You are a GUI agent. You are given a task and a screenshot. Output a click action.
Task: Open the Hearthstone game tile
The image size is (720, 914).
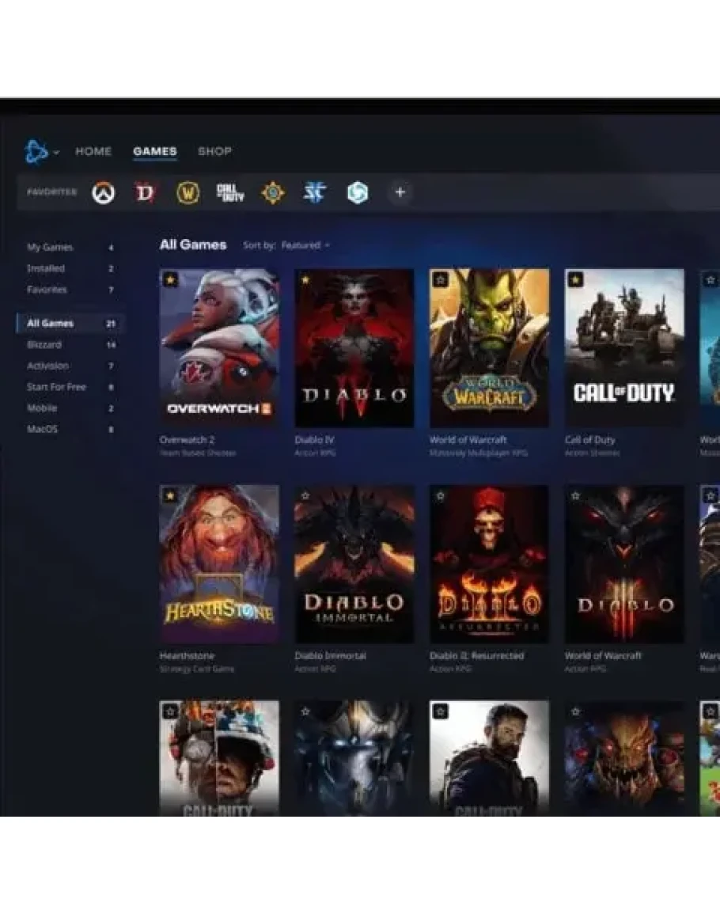tap(219, 563)
